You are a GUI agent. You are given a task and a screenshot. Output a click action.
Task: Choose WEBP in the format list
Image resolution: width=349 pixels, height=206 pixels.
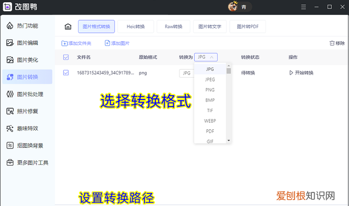pyautogui.click(x=210, y=121)
